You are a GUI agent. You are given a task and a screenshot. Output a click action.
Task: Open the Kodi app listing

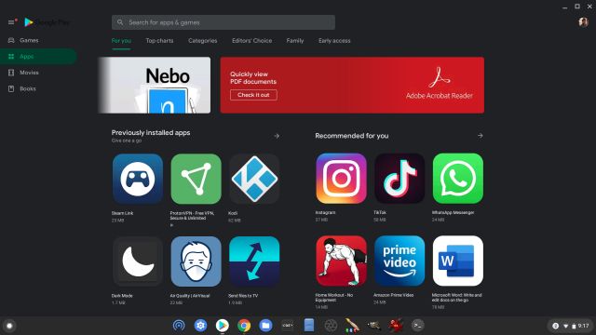(x=254, y=179)
